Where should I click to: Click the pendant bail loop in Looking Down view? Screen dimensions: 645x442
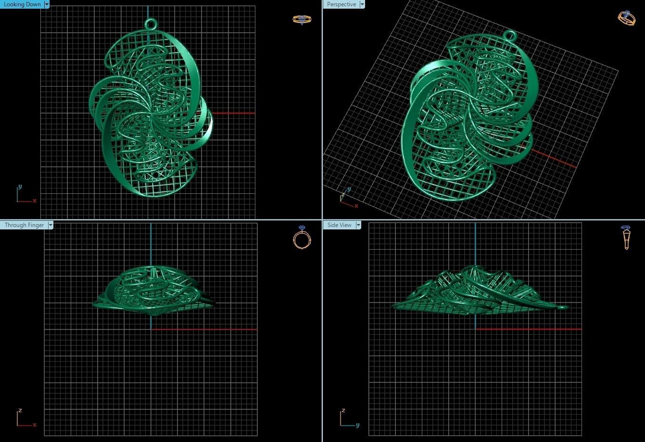pos(151,24)
